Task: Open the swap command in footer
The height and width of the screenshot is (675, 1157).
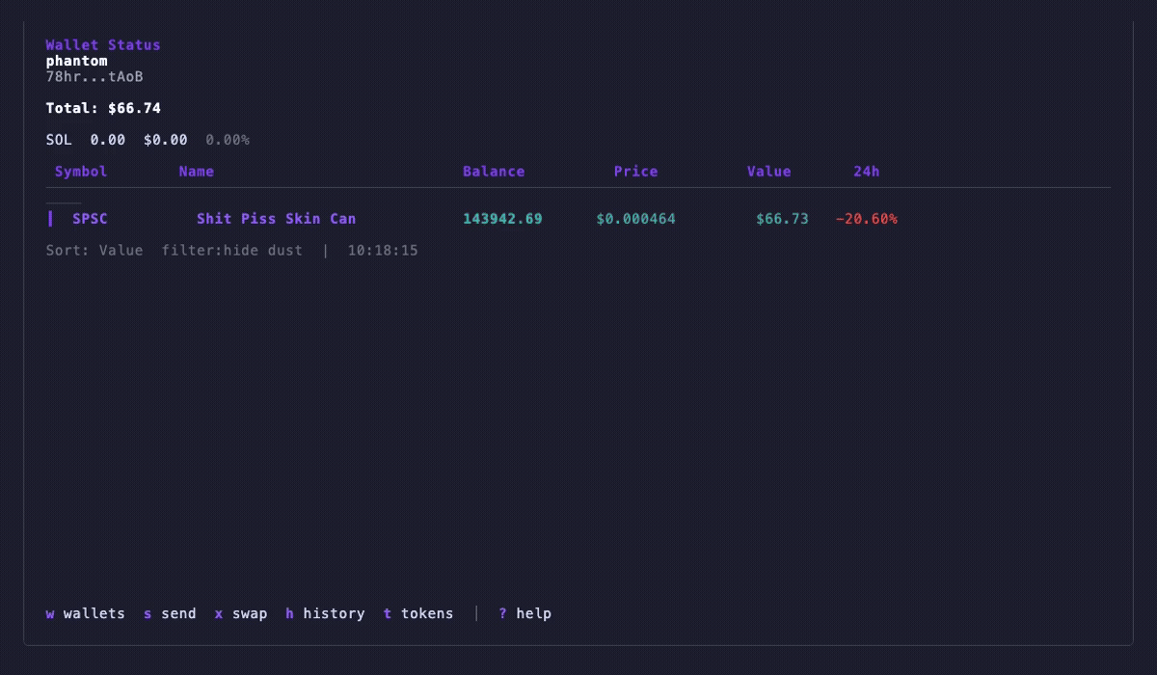Action: pyautogui.click(x=241, y=613)
